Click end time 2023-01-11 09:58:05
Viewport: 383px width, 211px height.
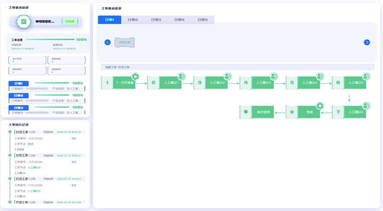64,49
